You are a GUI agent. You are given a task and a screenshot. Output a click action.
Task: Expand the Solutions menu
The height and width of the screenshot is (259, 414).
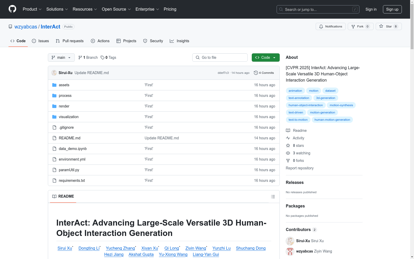57,9
